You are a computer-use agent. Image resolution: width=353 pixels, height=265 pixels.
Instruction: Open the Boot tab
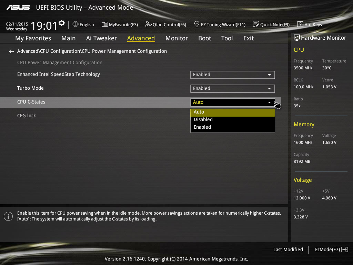click(204, 38)
